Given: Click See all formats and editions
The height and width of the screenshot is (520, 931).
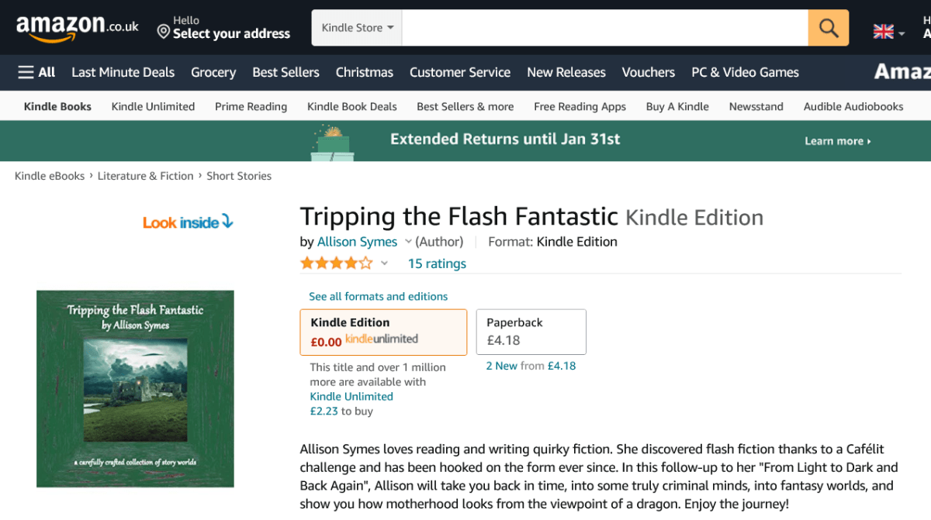Looking at the screenshot, I should [x=378, y=296].
